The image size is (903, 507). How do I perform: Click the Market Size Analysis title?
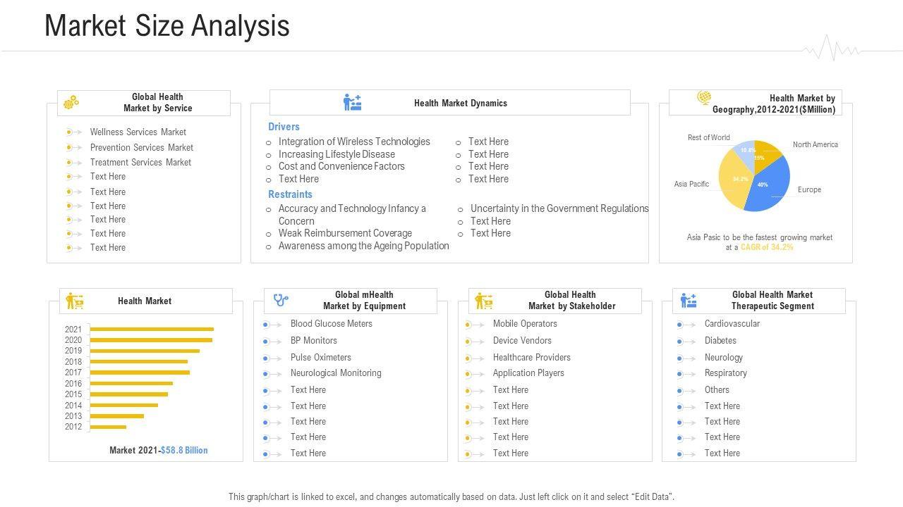[167, 26]
